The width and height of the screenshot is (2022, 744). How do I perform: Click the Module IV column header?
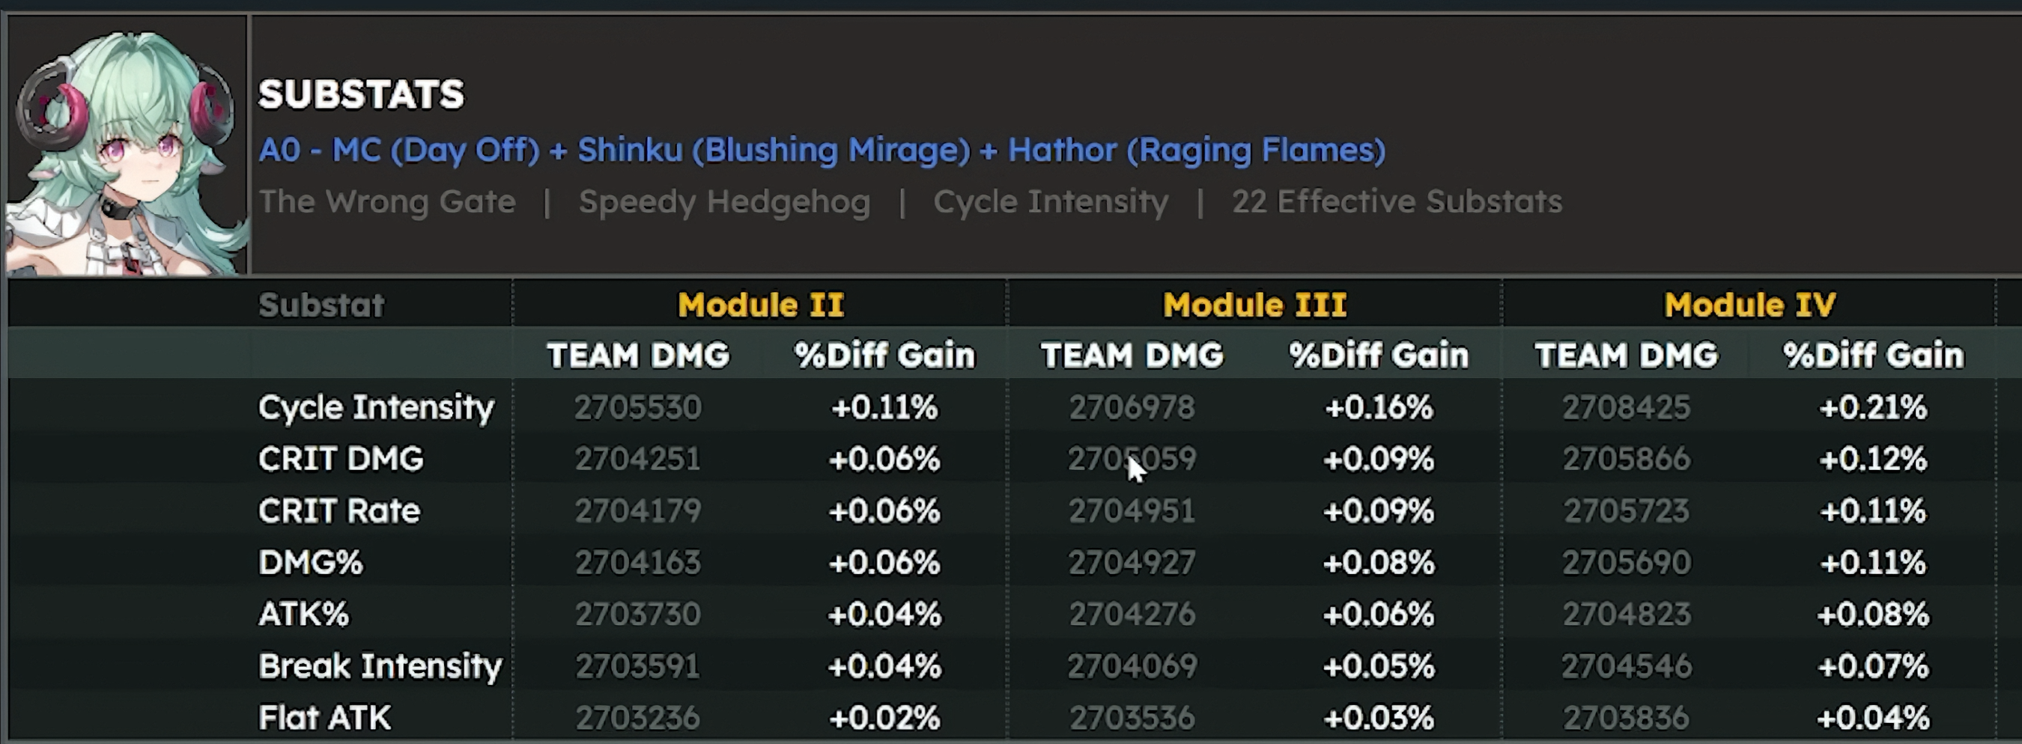pos(1749,305)
